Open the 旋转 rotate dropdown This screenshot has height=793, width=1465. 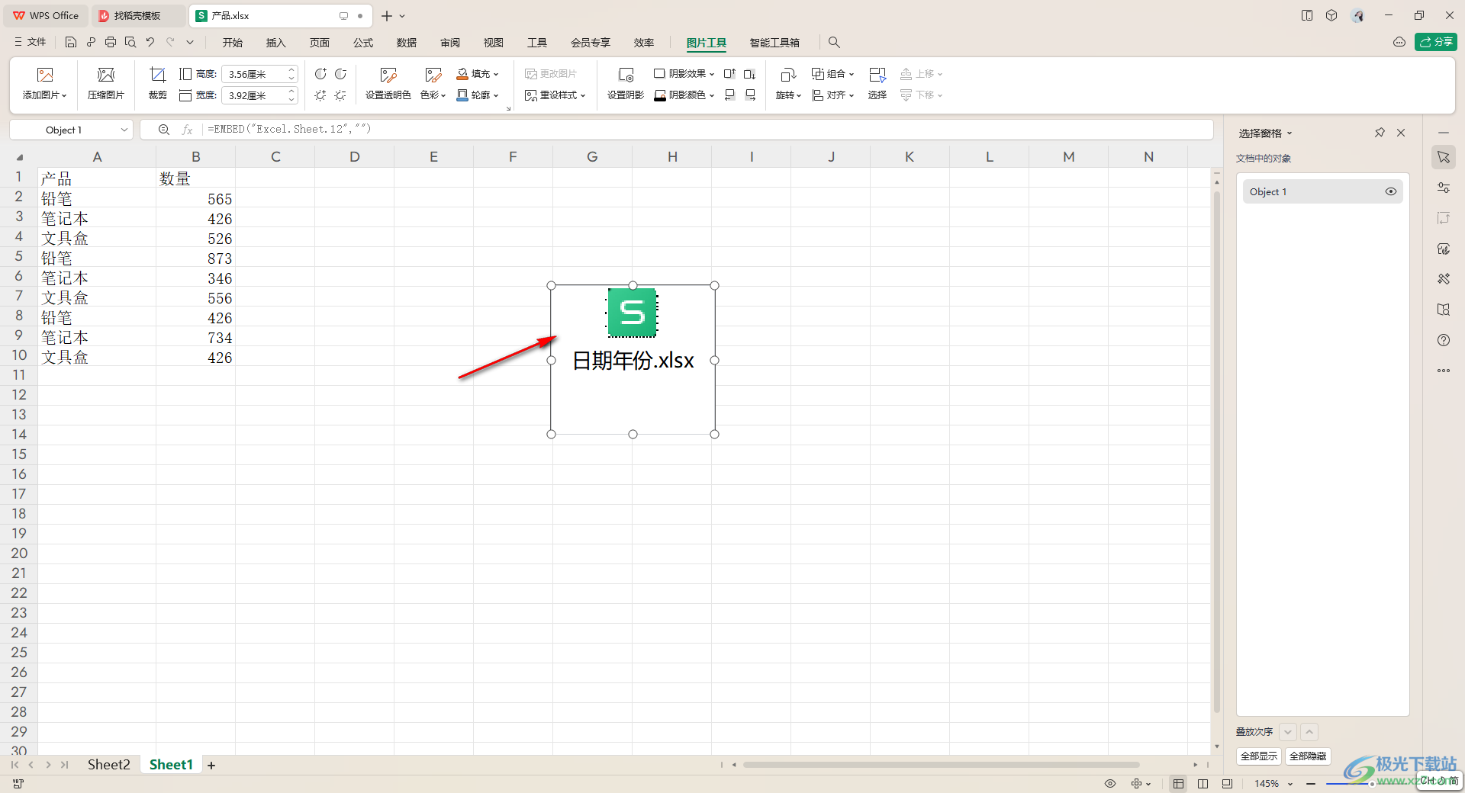[788, 95]
